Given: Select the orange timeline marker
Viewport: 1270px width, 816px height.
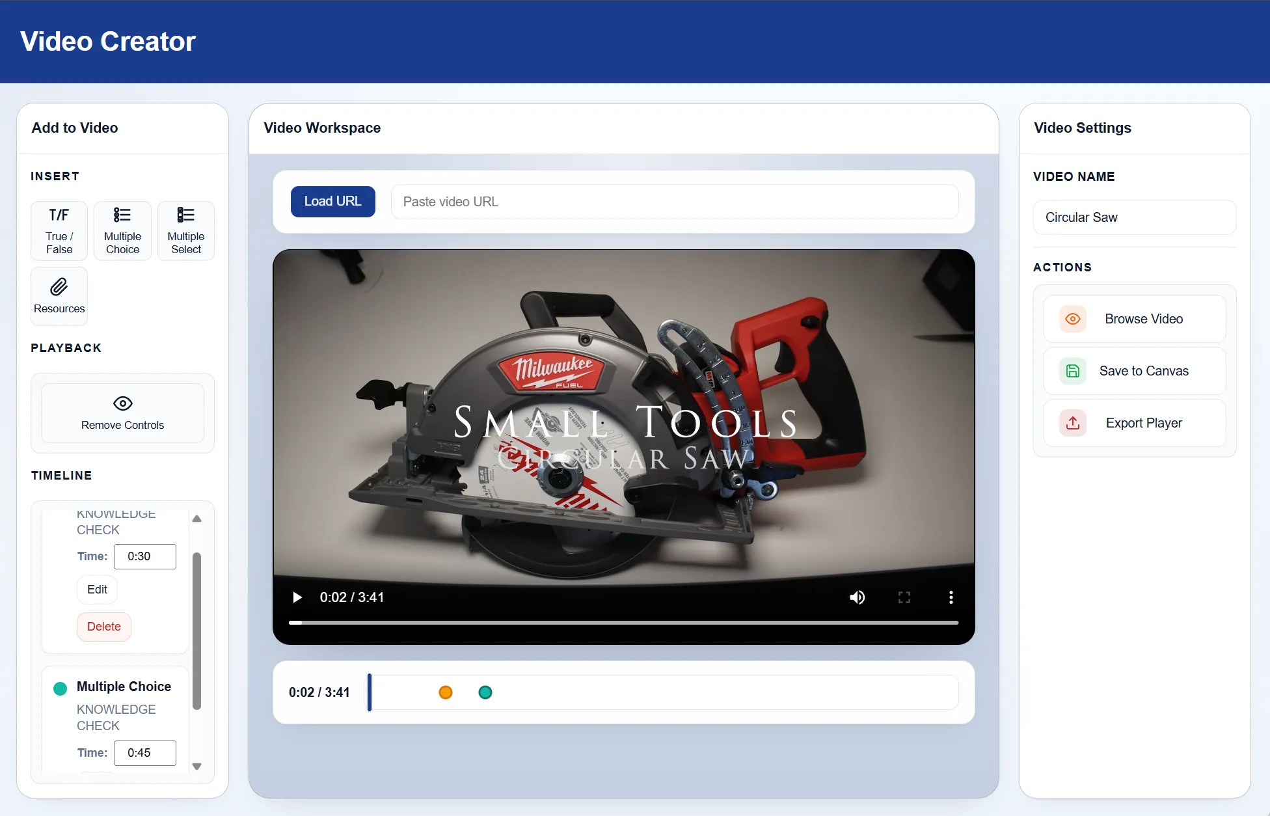Looking at the screenshot, I should click(x=446, y=692).
